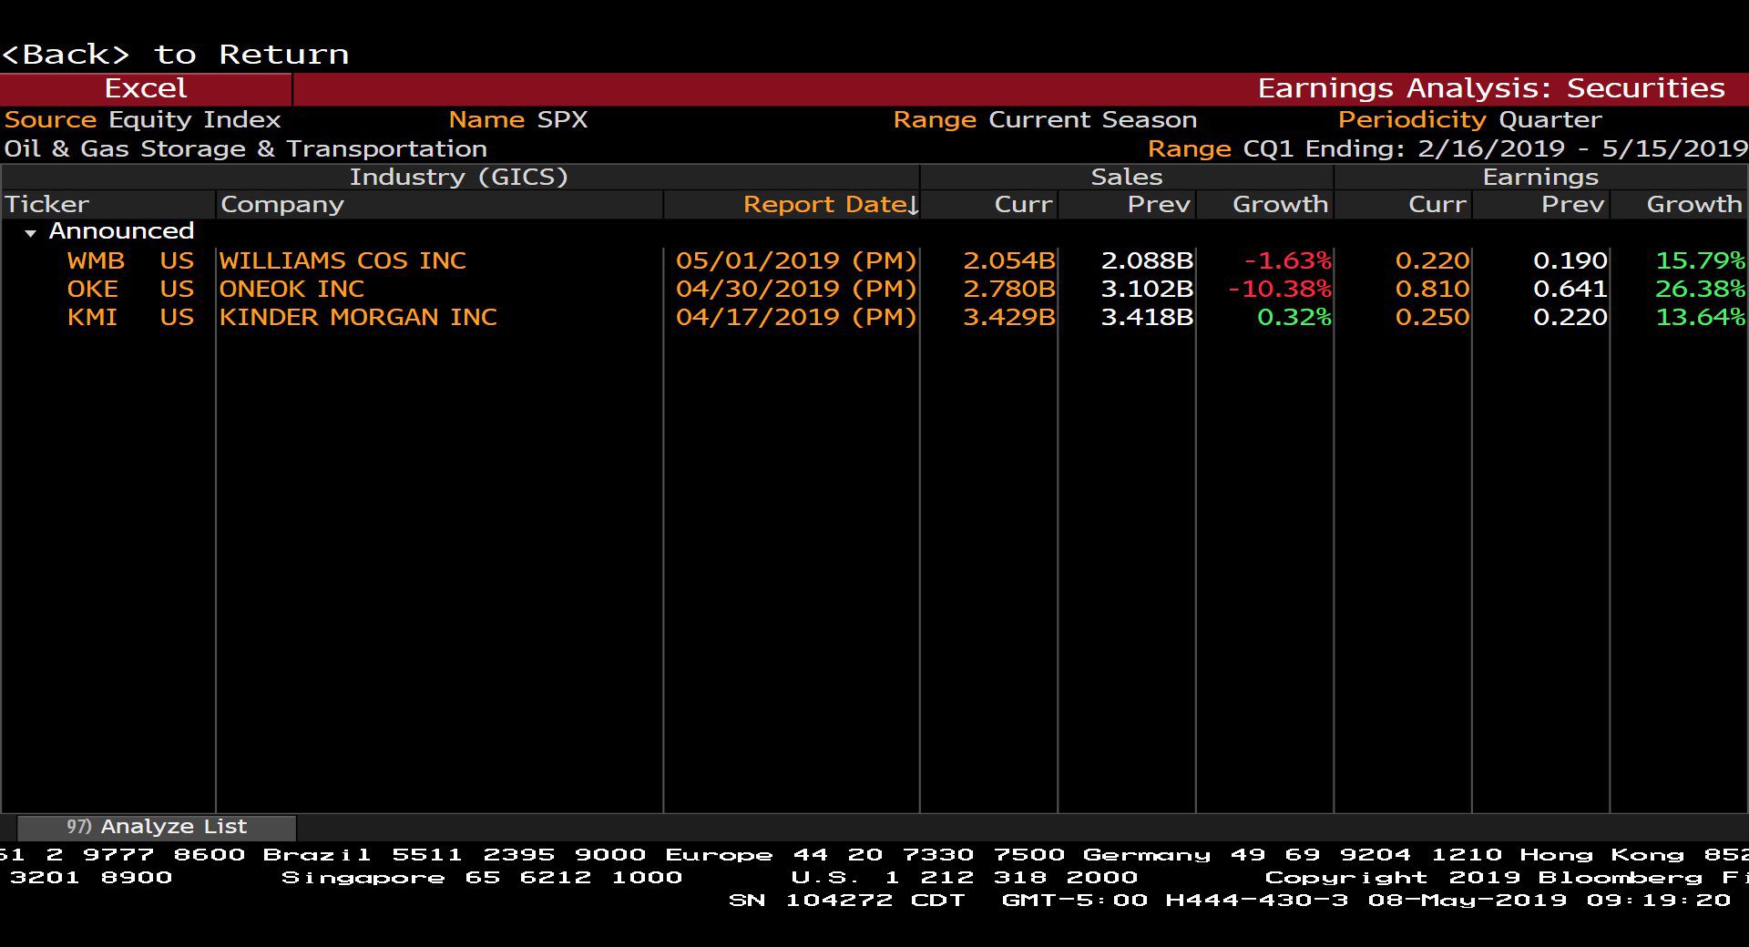1749x947 pixels.
Task: Click current earnings value 0.810
Action: (x=1432, y=289)
